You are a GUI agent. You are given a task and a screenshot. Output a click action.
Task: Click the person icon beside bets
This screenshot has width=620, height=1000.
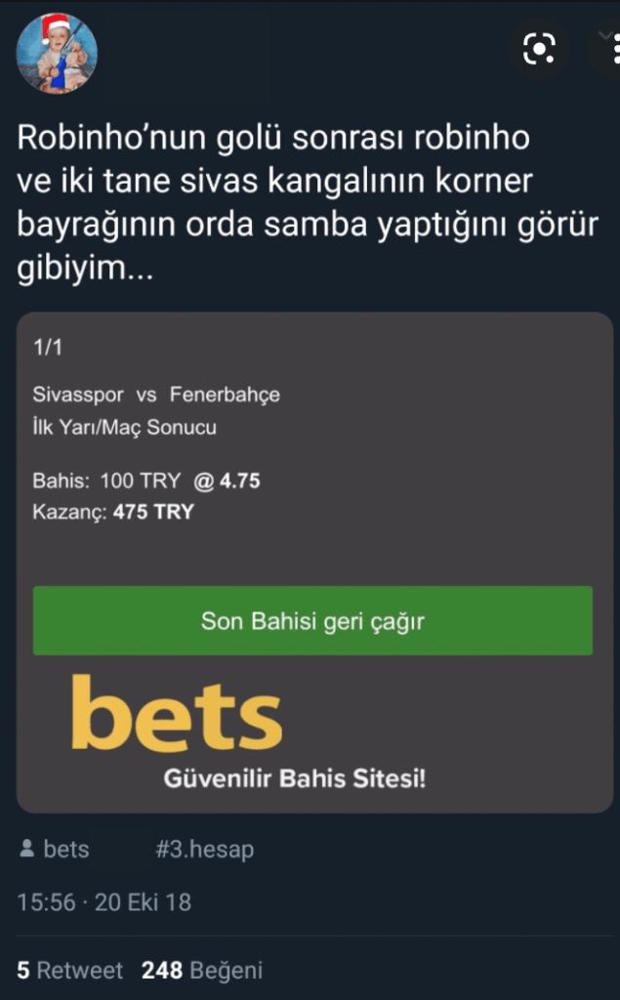(26, 849)
